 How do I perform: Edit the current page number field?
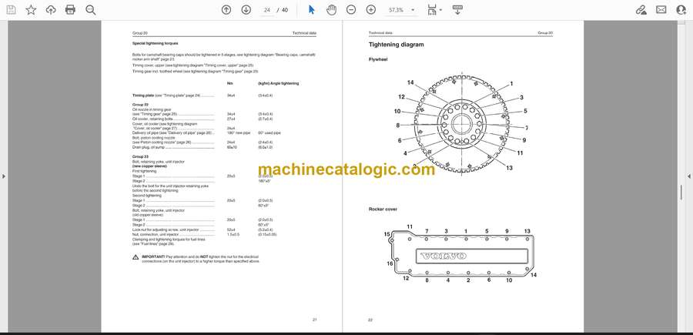tap(266, 10)
